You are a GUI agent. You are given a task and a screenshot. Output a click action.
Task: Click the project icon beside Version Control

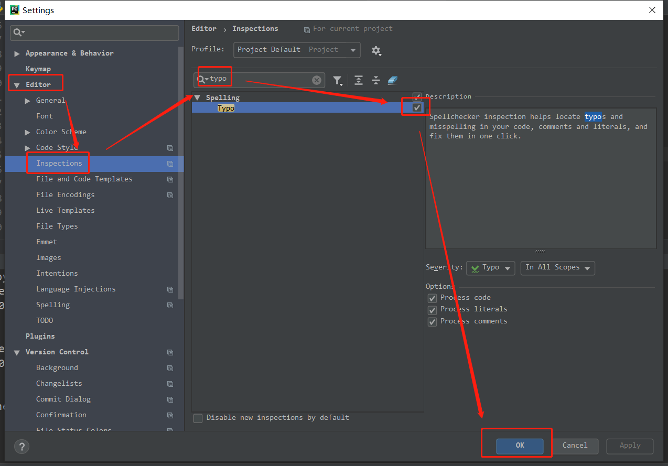[x=170, y=352]
